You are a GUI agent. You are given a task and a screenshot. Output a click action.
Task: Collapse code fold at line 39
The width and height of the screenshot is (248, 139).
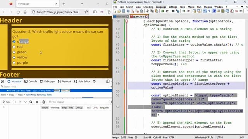point(126,21)
